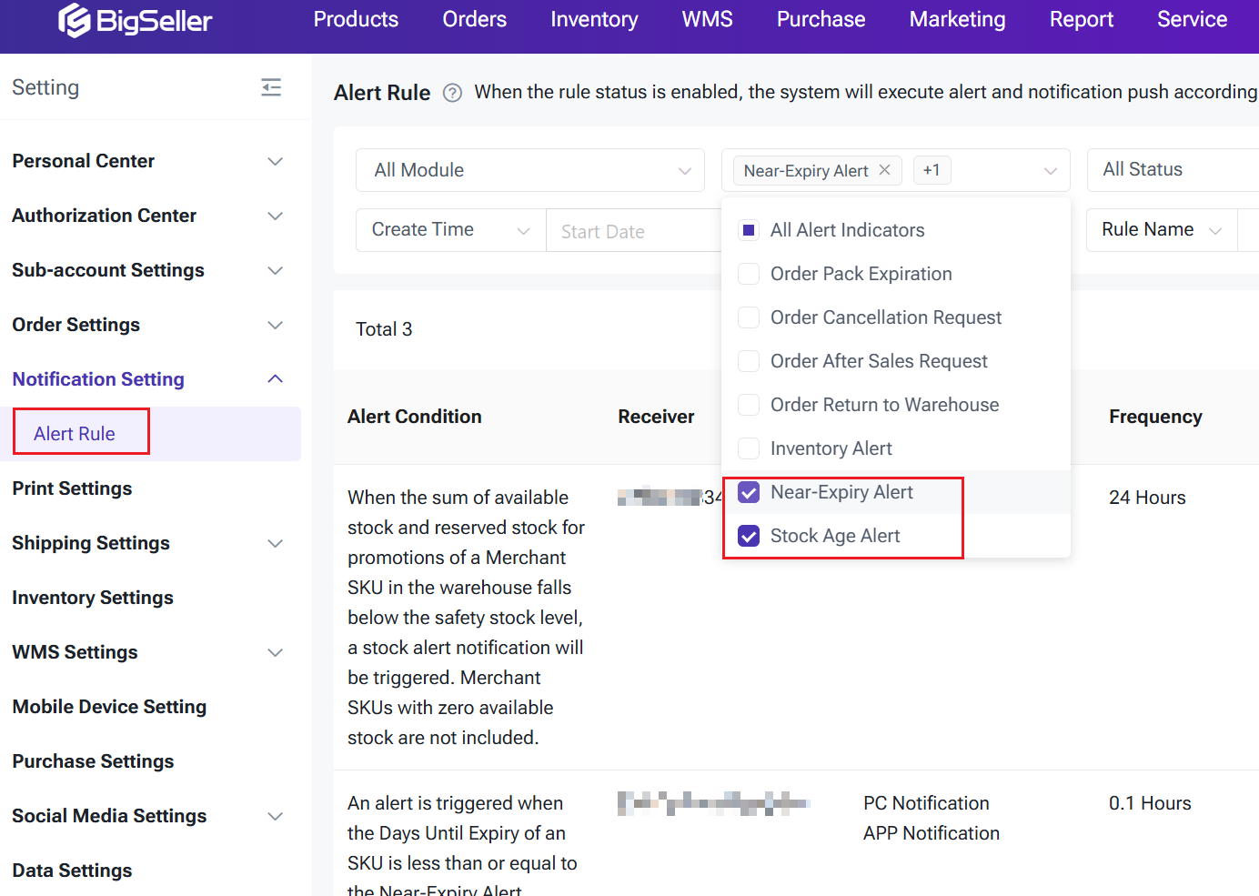Select Alert Rule in the sidebar

click(75, 434)
